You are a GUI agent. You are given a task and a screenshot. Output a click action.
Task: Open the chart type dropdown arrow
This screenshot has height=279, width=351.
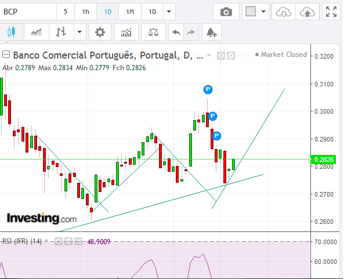pos(79,32)
